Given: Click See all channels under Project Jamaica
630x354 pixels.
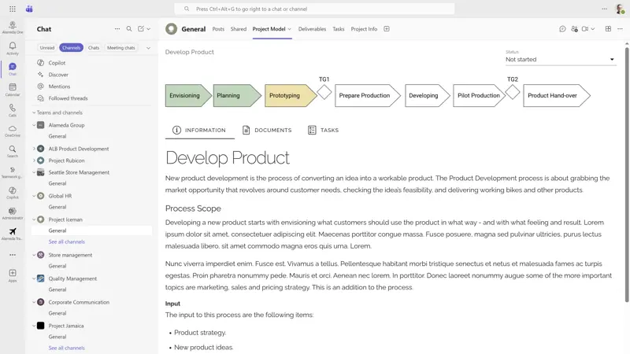Looking at the screenshot, I should tap(67, 348).
